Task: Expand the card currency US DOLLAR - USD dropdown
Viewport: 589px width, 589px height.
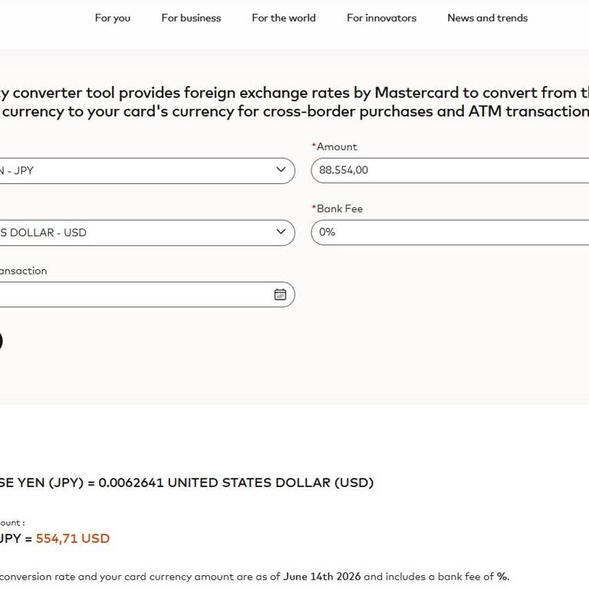Action: pos(147,233)
